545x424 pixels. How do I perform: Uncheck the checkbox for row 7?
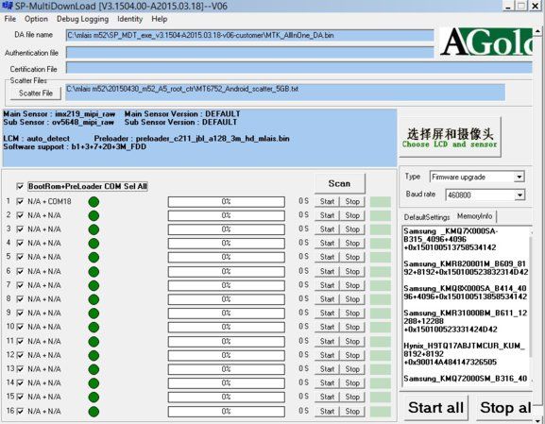(20, 285)
